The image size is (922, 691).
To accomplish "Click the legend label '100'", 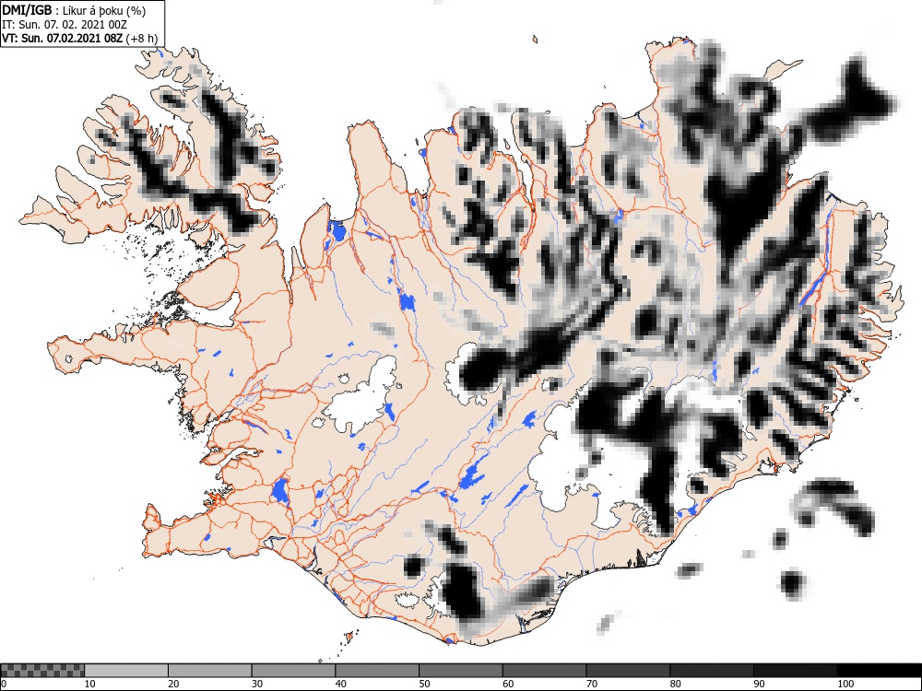I will [x=845, y=684].
